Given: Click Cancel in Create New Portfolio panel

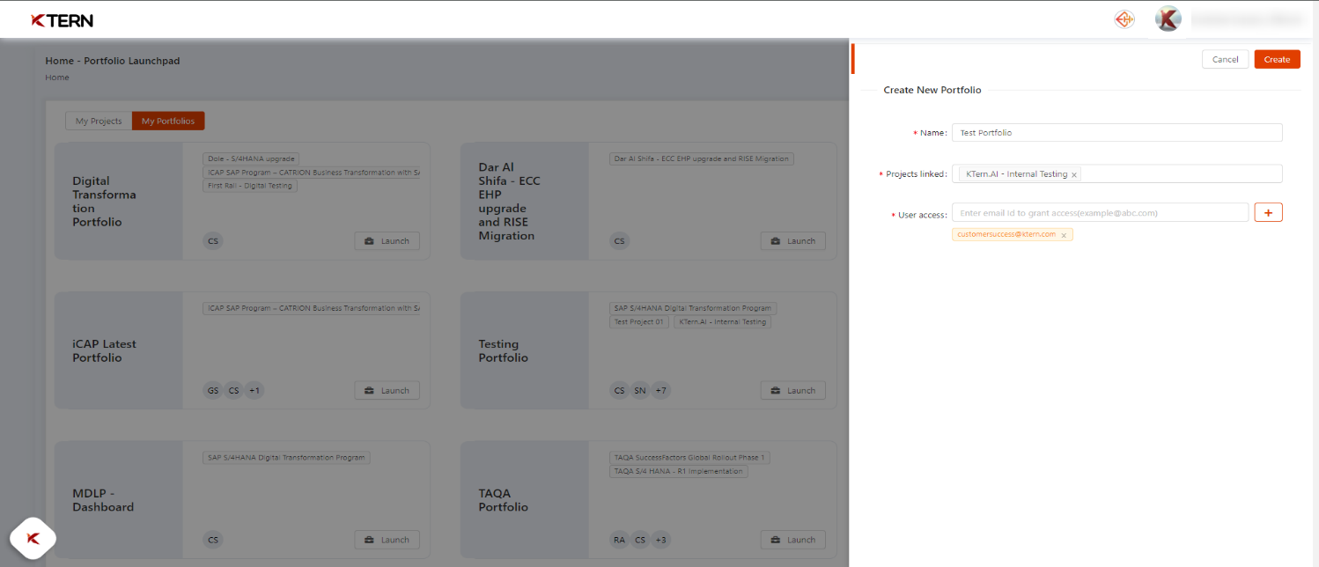Looking at the screenshot, I should 1225,59.
